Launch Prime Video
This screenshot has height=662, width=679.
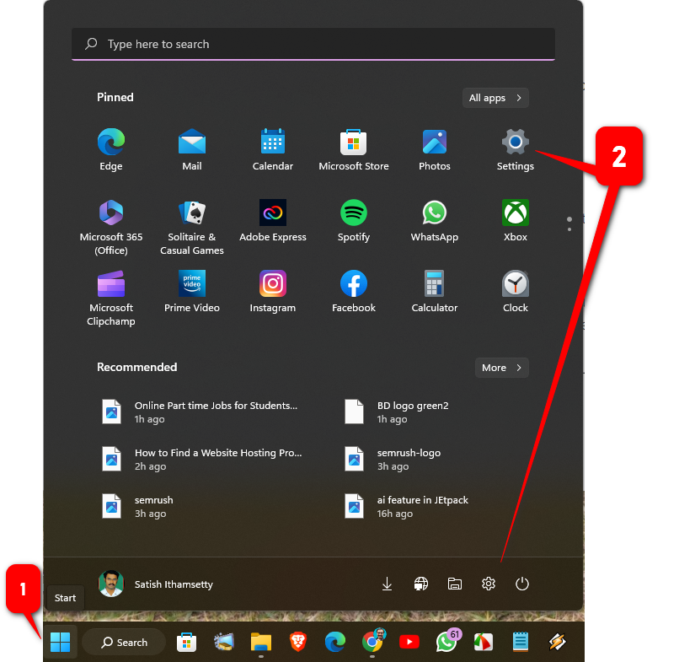192,292
